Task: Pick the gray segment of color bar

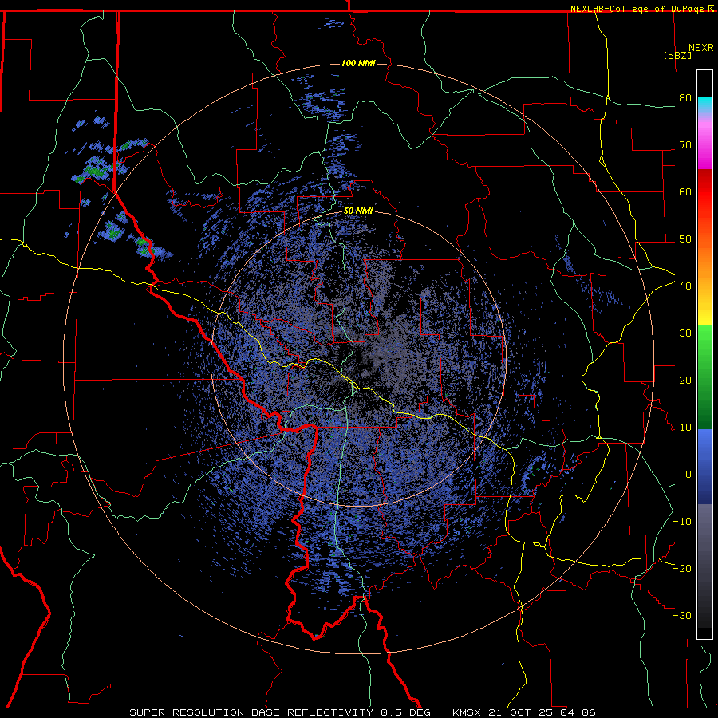Action: 704,566
